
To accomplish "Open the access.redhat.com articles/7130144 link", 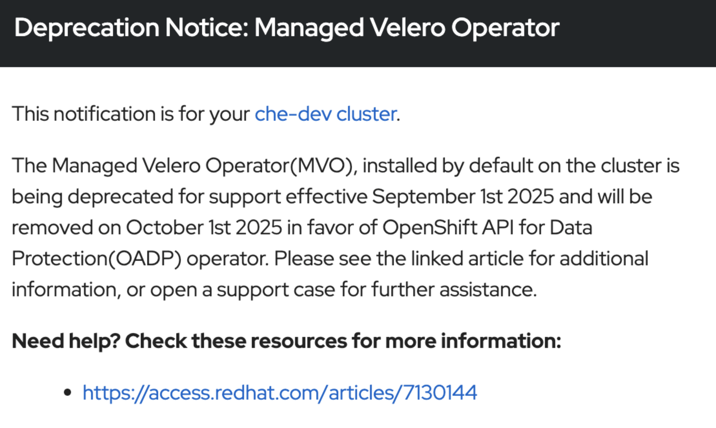I will click(x=280, y=393).
